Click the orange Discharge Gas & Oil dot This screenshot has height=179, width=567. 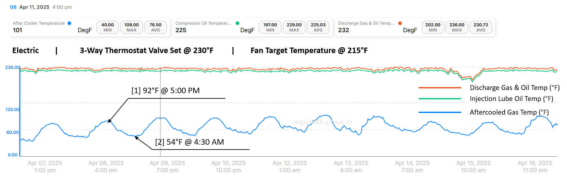400,23
